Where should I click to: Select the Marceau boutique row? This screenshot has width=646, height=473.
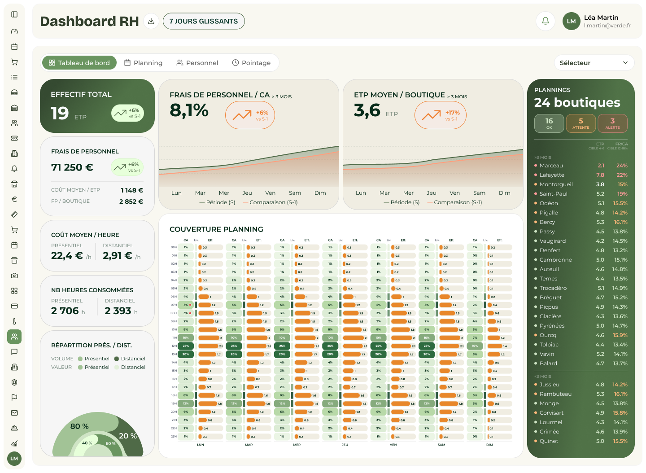tap(581, 166)
